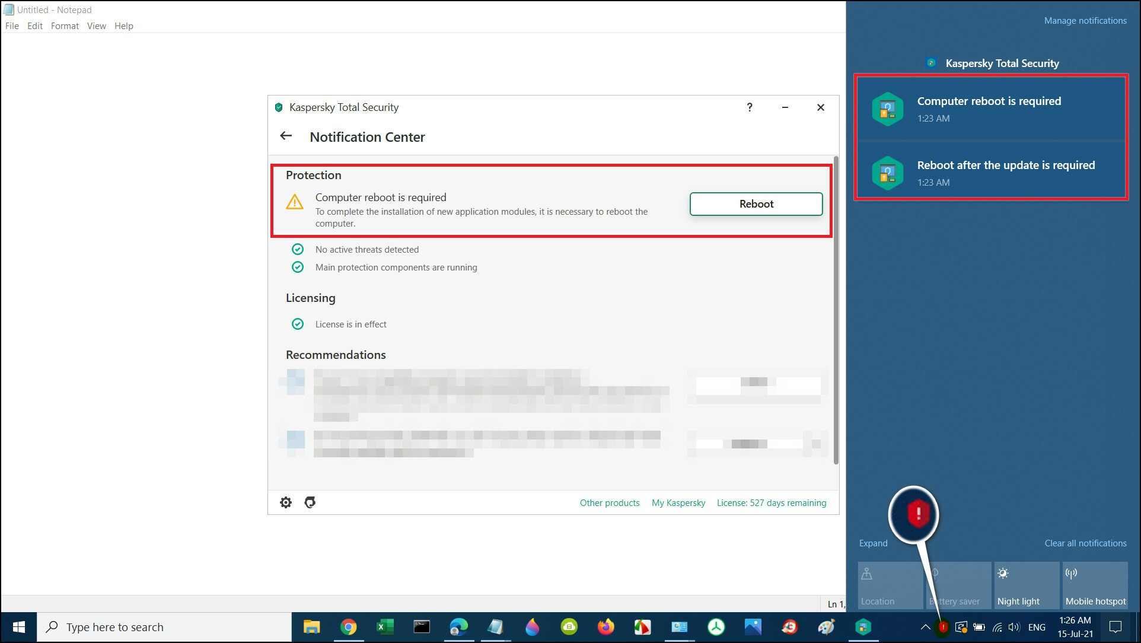The image size is (1141, 643).
Task: Click the Kaspersky help question mark
Action: [749, 107]
